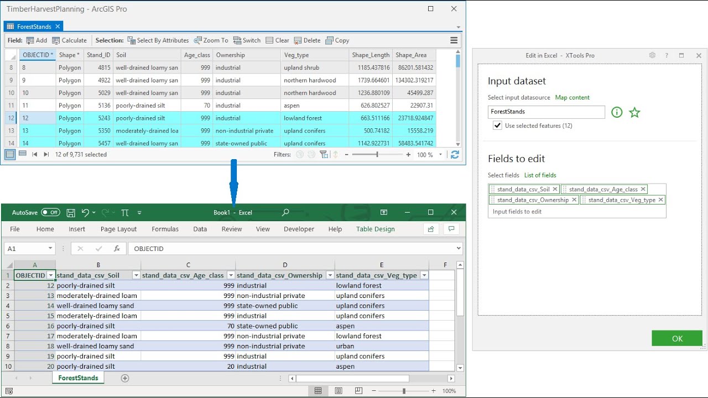Open Table Design ribbon tab
Image resolution: width=708 pixels, height=398 pixels.
pos(376,229)
